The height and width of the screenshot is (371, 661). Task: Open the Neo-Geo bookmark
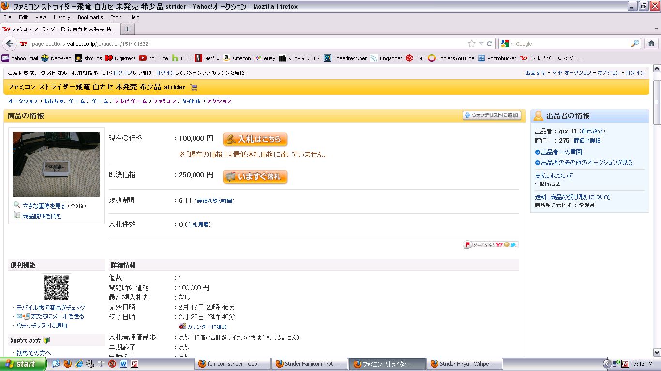pyautogui.click(x=56, y=58)
